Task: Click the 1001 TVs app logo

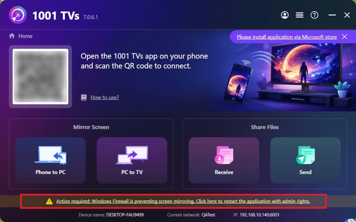Action: (18, 15)
